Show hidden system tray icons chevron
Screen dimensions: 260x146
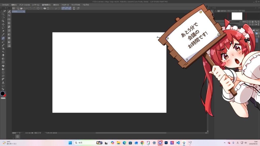click(x=224, y=143)
